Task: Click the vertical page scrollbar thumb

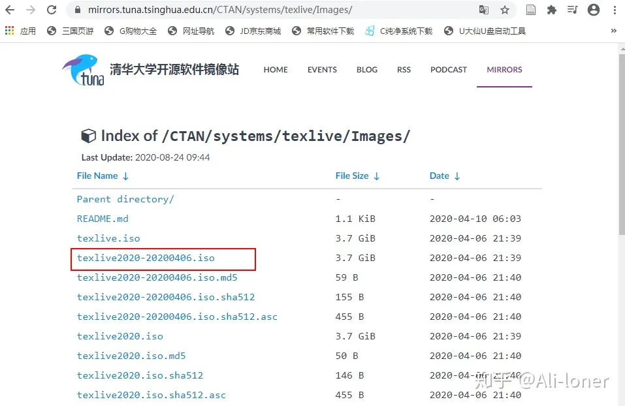Action: tap(622, 144)
